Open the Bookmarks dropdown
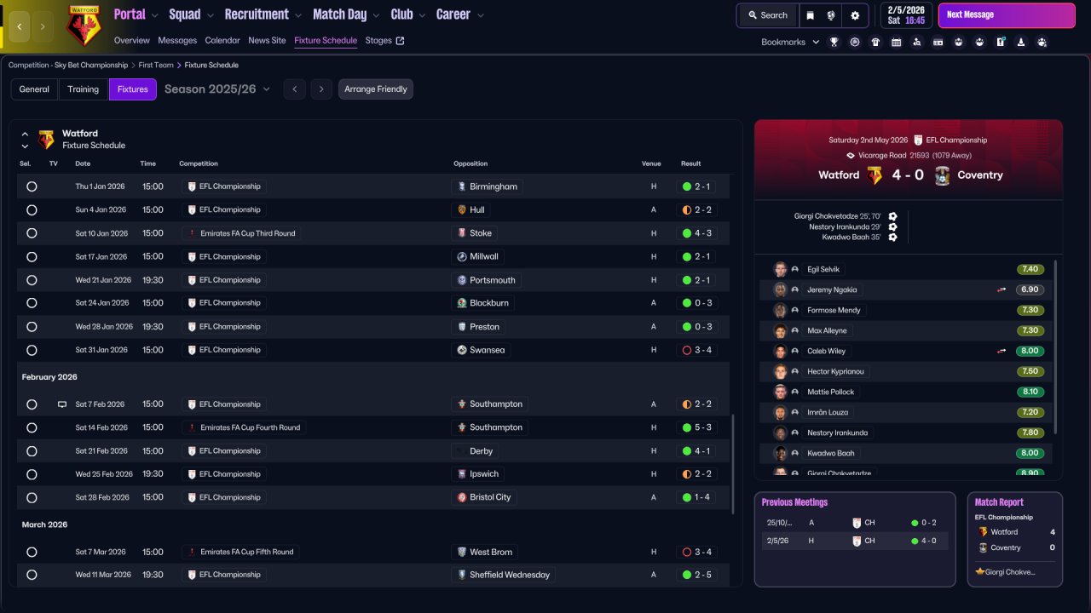This screenshot has width=1091, height=613. point(790,42)
